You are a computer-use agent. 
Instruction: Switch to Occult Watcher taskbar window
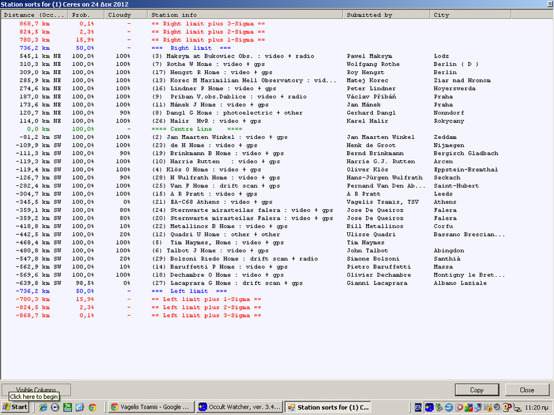coord(238,407)
